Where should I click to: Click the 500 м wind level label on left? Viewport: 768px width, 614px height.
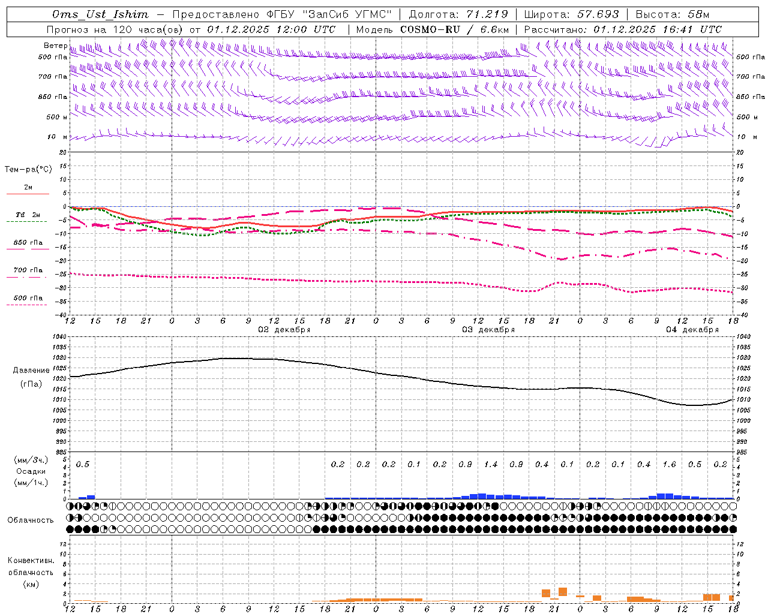pos(57,117)
